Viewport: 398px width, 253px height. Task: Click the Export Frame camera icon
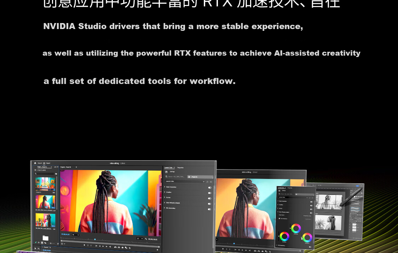click(122, 247)
